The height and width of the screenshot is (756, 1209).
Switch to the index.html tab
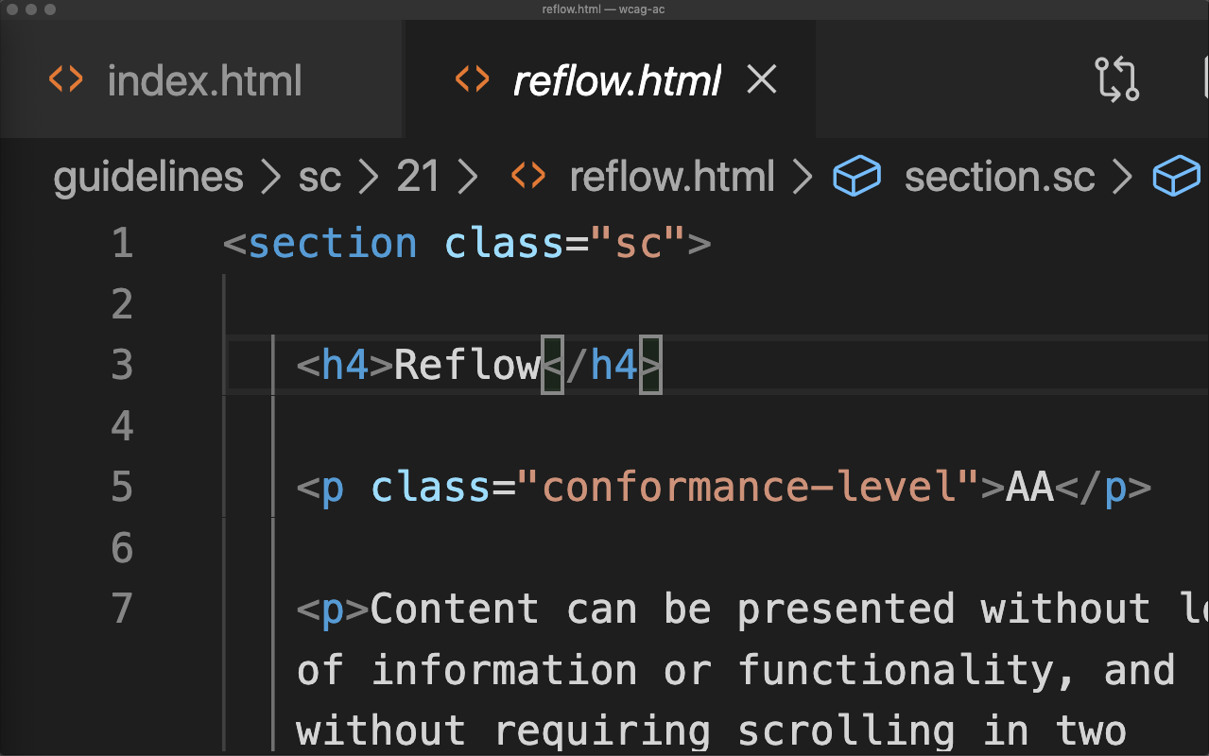[x=202, y=80]
